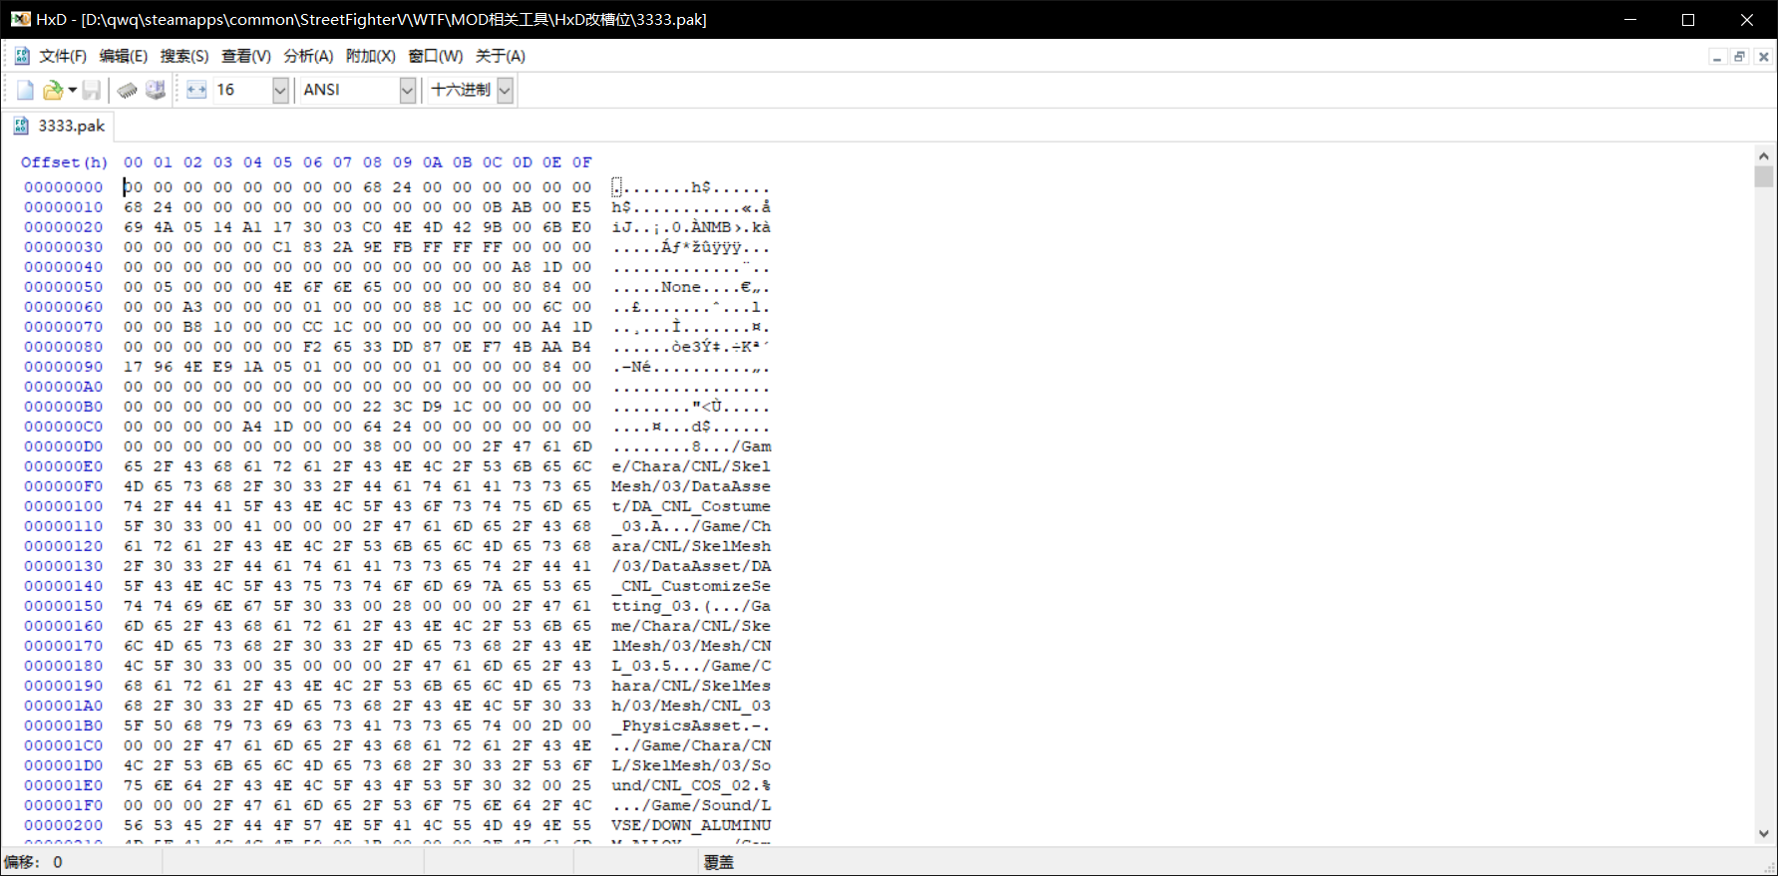Click the scroll up arrow of the hex view
The width and height of the screenshot is (1778, 876).
[1763, 156]
